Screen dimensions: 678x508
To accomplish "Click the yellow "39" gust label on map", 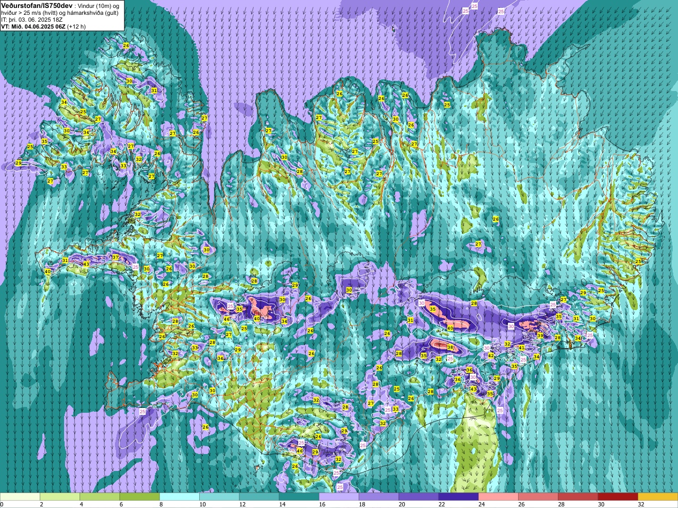I will (x=540, y=335).
